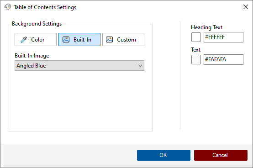This screenshot has height=168, width=253.
Task: Click the eyedropper icon on Color button
Action: pos(24,40)
